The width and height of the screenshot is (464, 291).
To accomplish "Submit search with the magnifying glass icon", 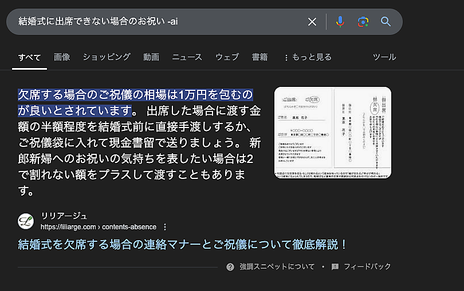I will 386,22.
